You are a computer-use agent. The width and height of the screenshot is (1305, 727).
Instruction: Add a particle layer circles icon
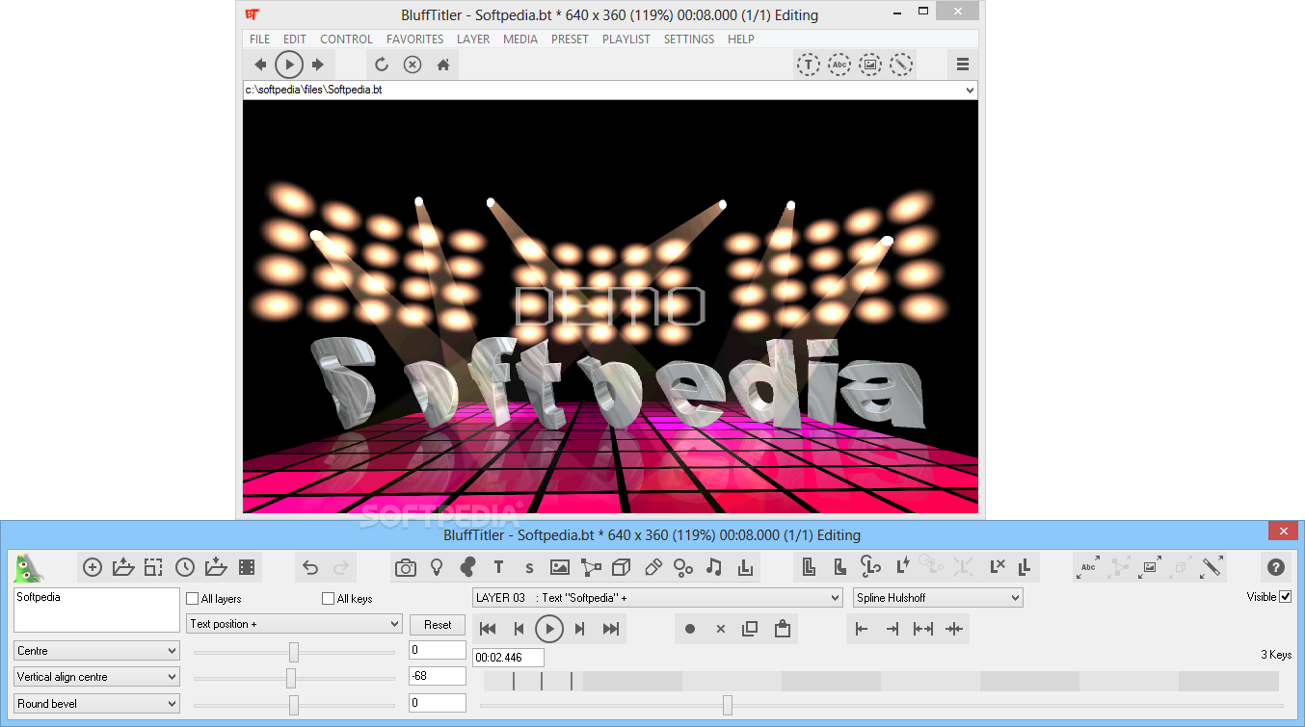pyautogui.click(x=683, y=567)
